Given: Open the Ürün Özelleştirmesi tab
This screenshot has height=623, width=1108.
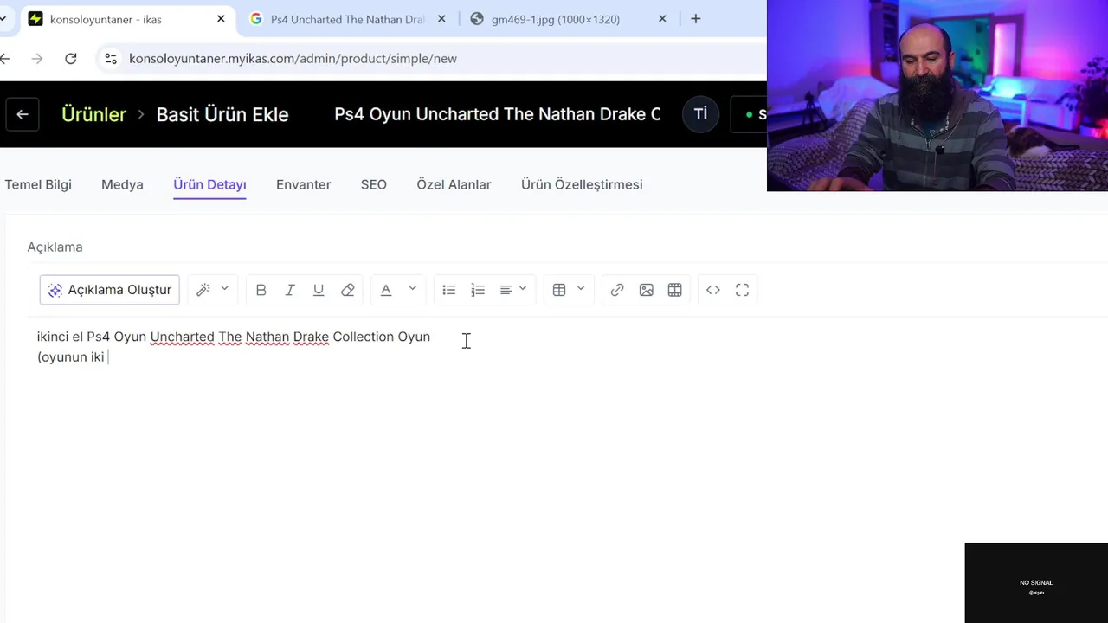Looking at the screenshot, I should click(x=582, y=184).
